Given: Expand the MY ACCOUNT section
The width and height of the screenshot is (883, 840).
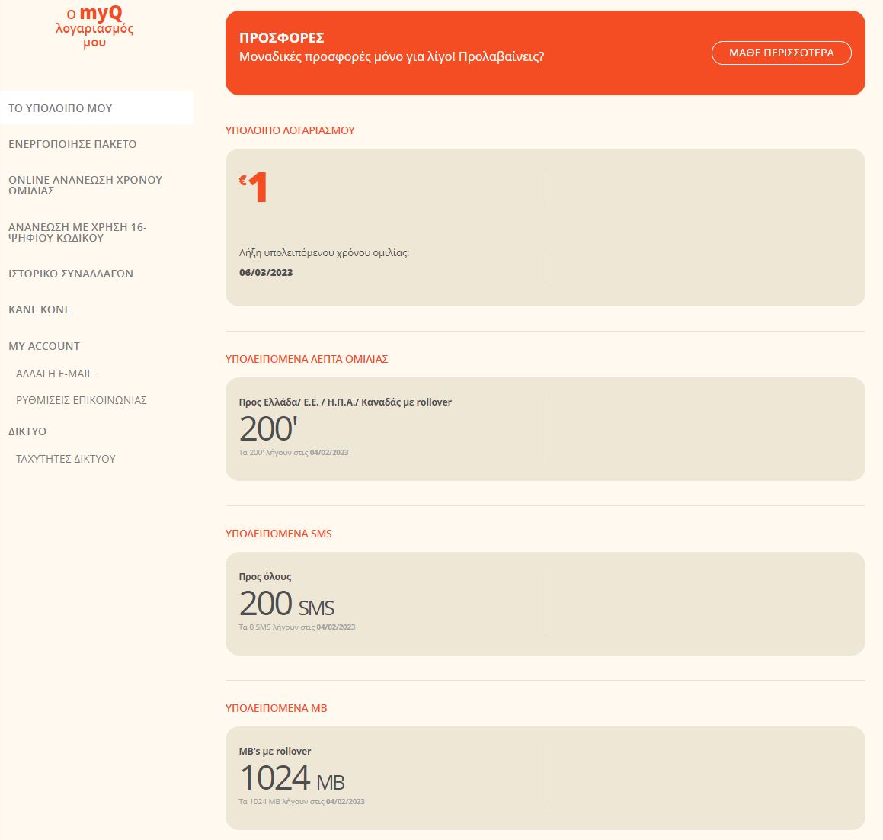Looking at the screenshot, I should pos(44,346).
